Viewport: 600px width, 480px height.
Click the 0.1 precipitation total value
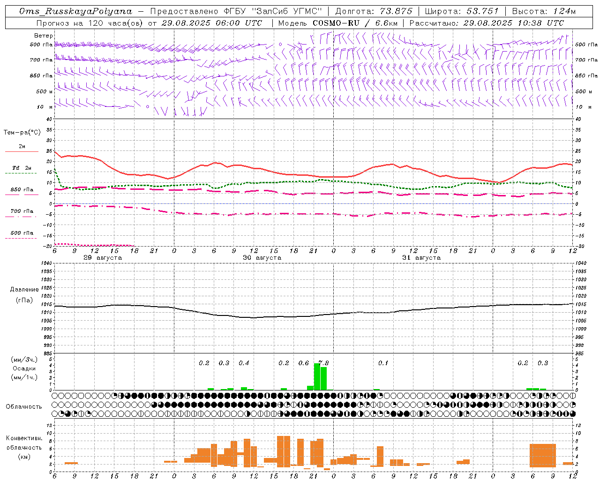(x=383, y=363)
